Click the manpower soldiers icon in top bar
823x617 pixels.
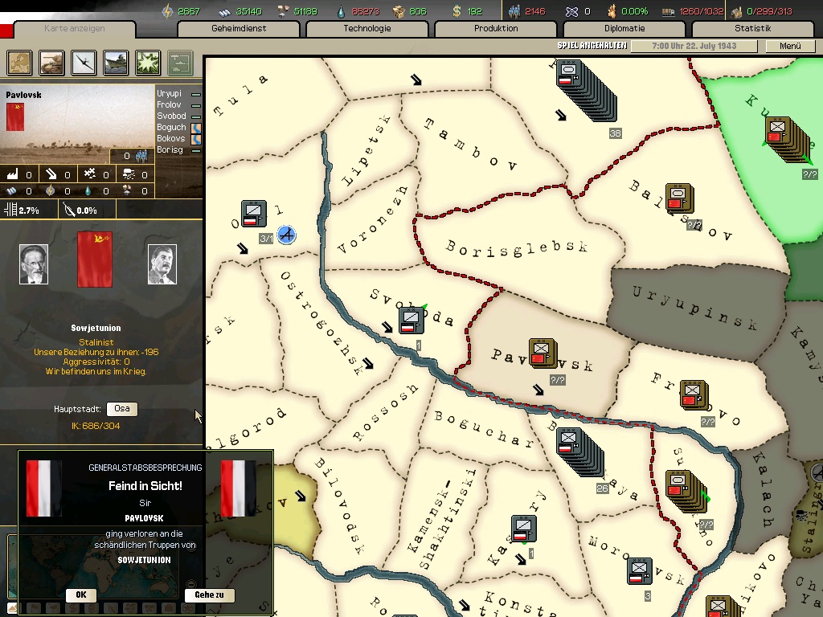(514, 11)
